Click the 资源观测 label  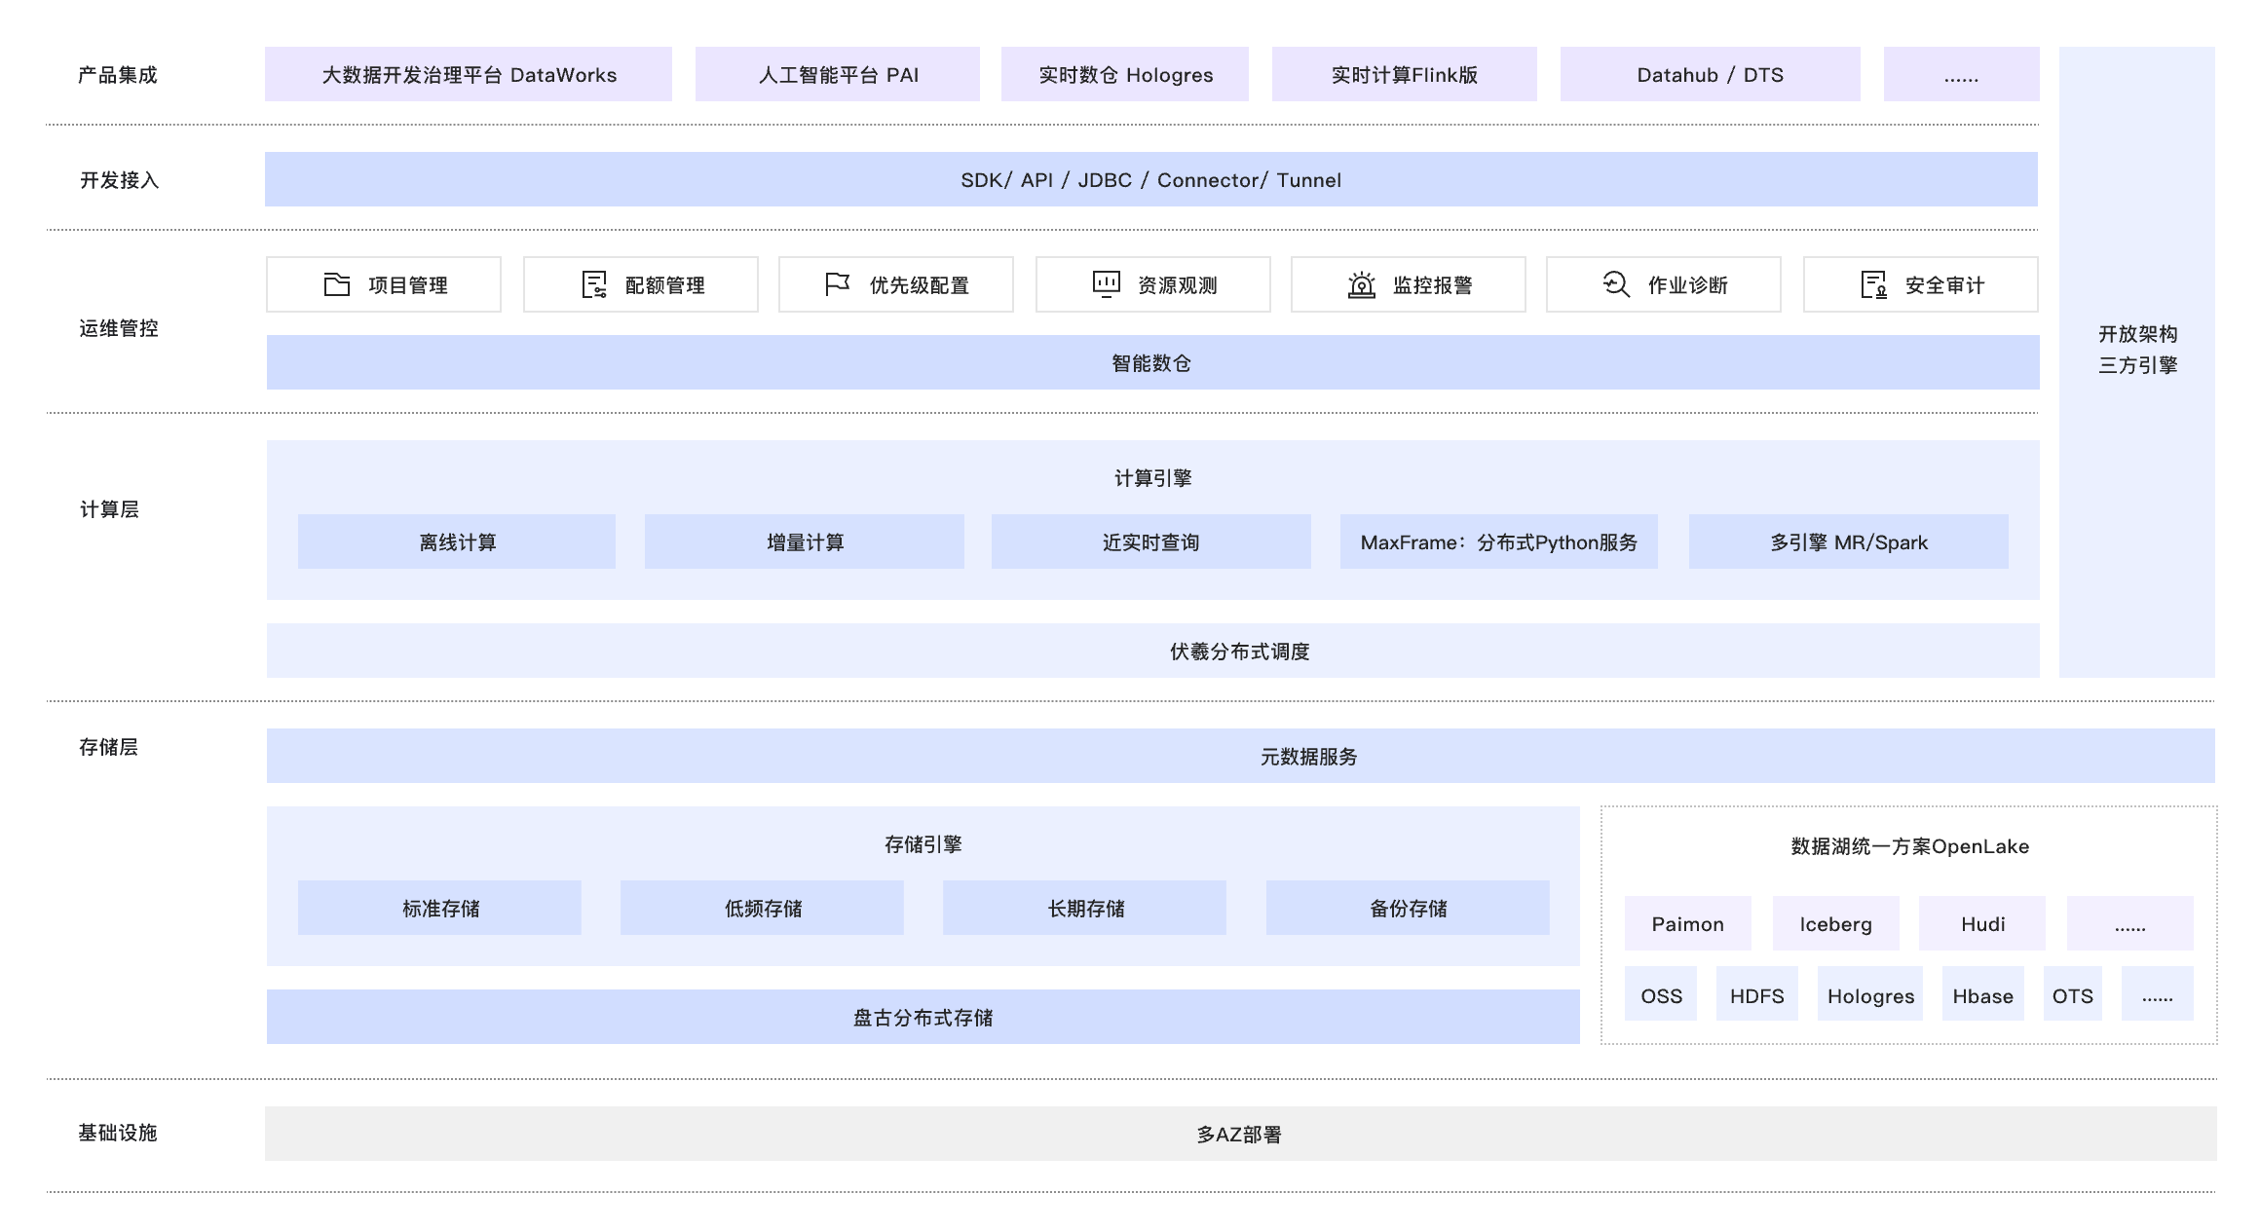pos(1178,285)
